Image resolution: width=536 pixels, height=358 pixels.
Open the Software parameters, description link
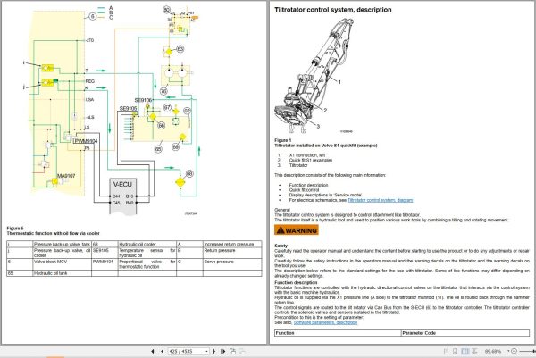[325, 322]
